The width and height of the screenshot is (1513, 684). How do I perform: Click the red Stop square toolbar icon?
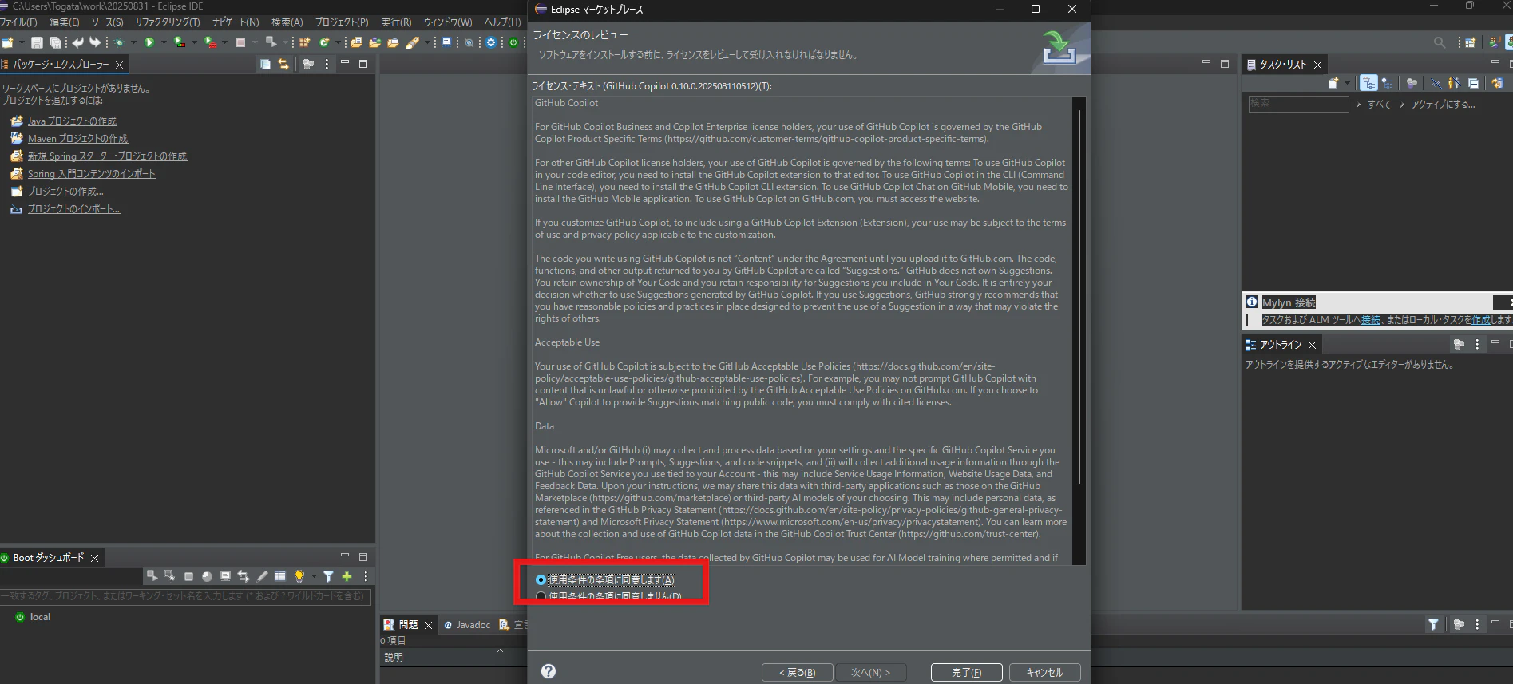(x=240, y=42)
